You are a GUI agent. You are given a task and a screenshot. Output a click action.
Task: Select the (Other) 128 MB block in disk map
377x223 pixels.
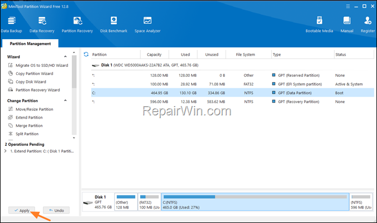point(125,202)
